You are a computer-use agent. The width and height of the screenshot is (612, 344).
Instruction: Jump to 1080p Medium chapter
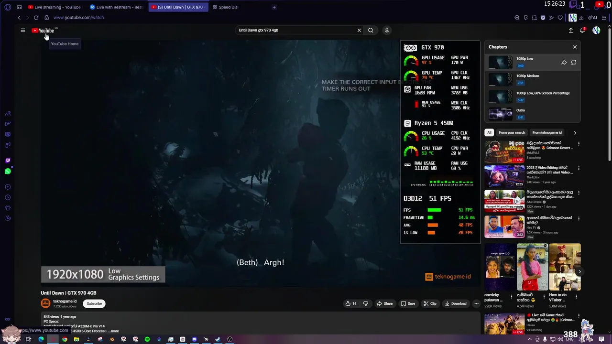533,79
